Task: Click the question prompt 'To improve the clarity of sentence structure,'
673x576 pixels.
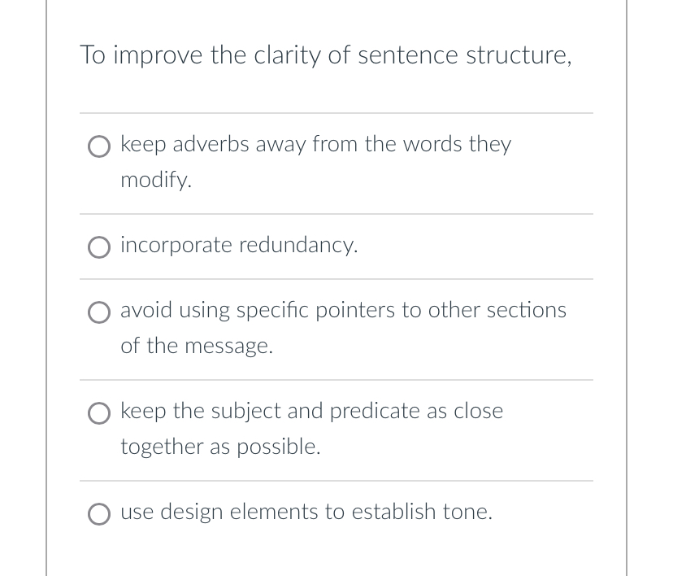Action: 326,55
